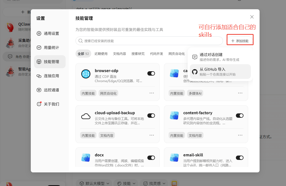Open 智能Ag agent avatar in background sidebar

click(x=10, y=72)
